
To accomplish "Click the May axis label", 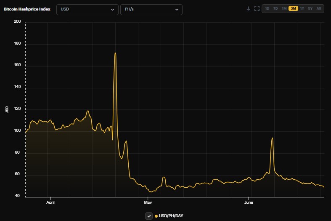I will (x=148, y=202).
